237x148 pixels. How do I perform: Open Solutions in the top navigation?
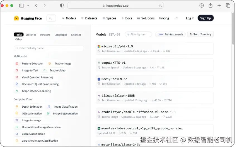pos(146,18)
